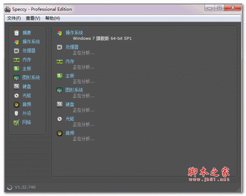Click the motherboard icon beside sidebar 主板
This screenshot has width=246, height=196.
tap(16, 69)
